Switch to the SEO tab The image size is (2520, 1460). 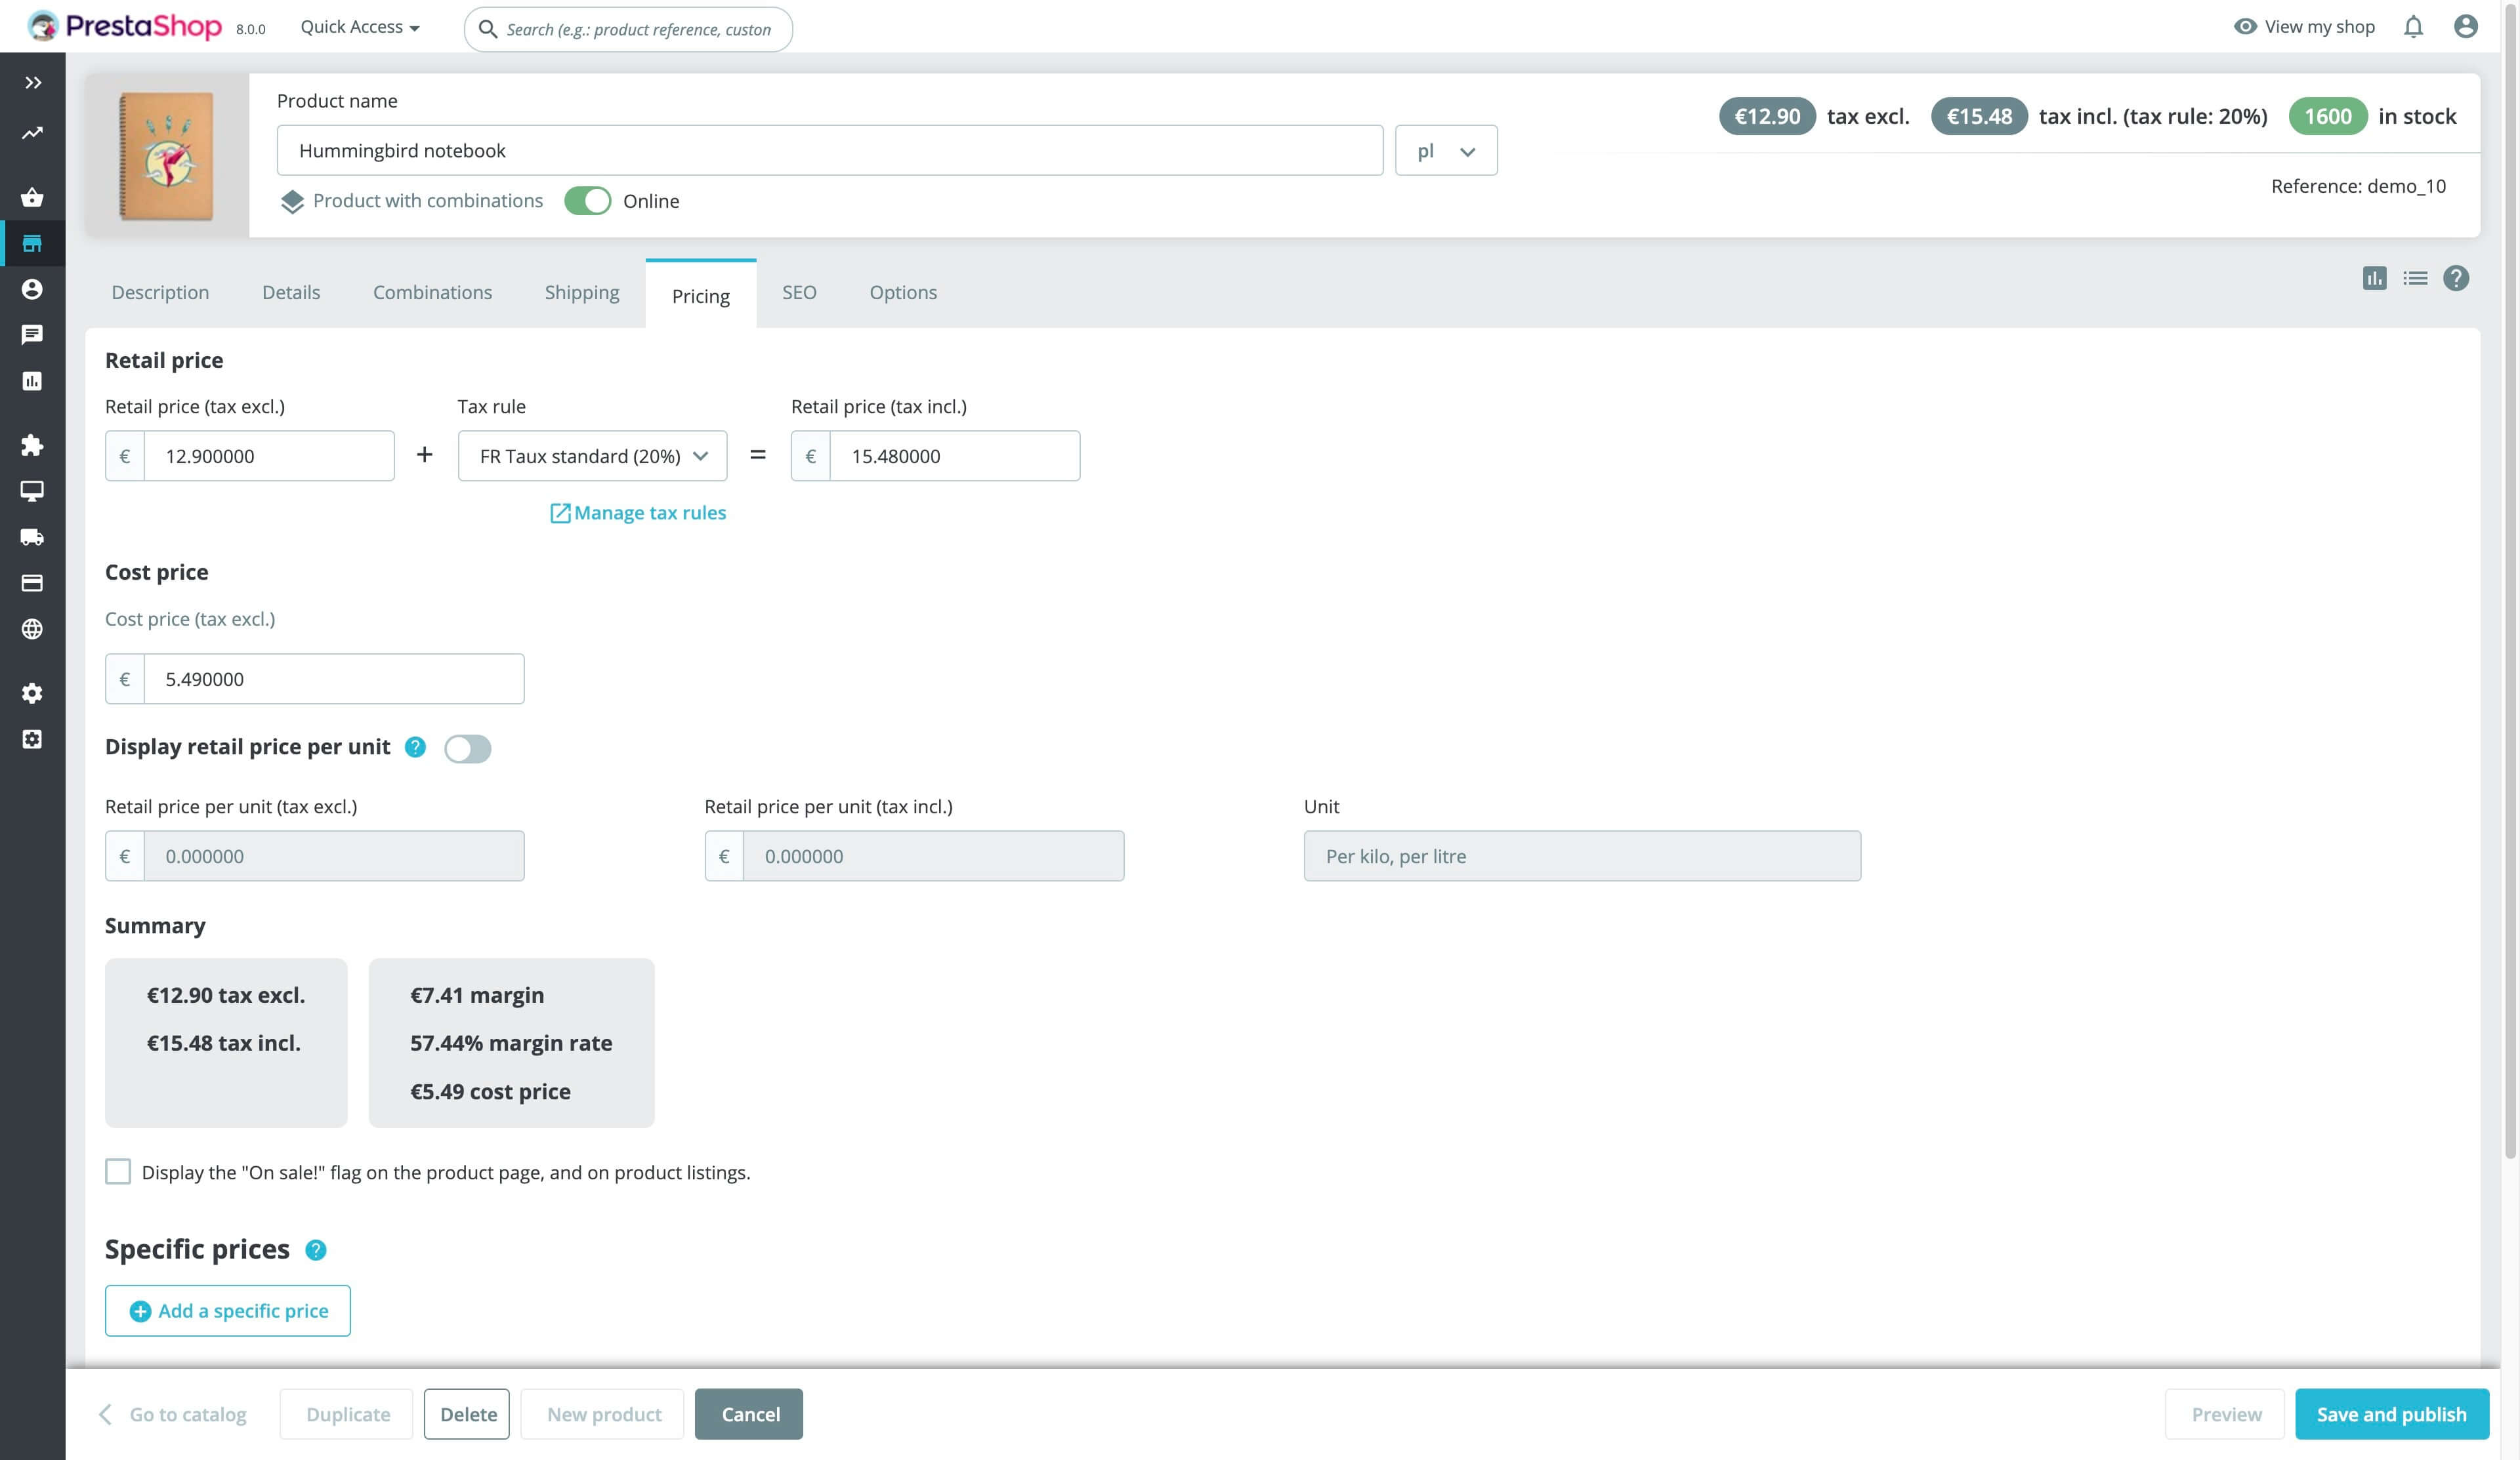(799, 292)
